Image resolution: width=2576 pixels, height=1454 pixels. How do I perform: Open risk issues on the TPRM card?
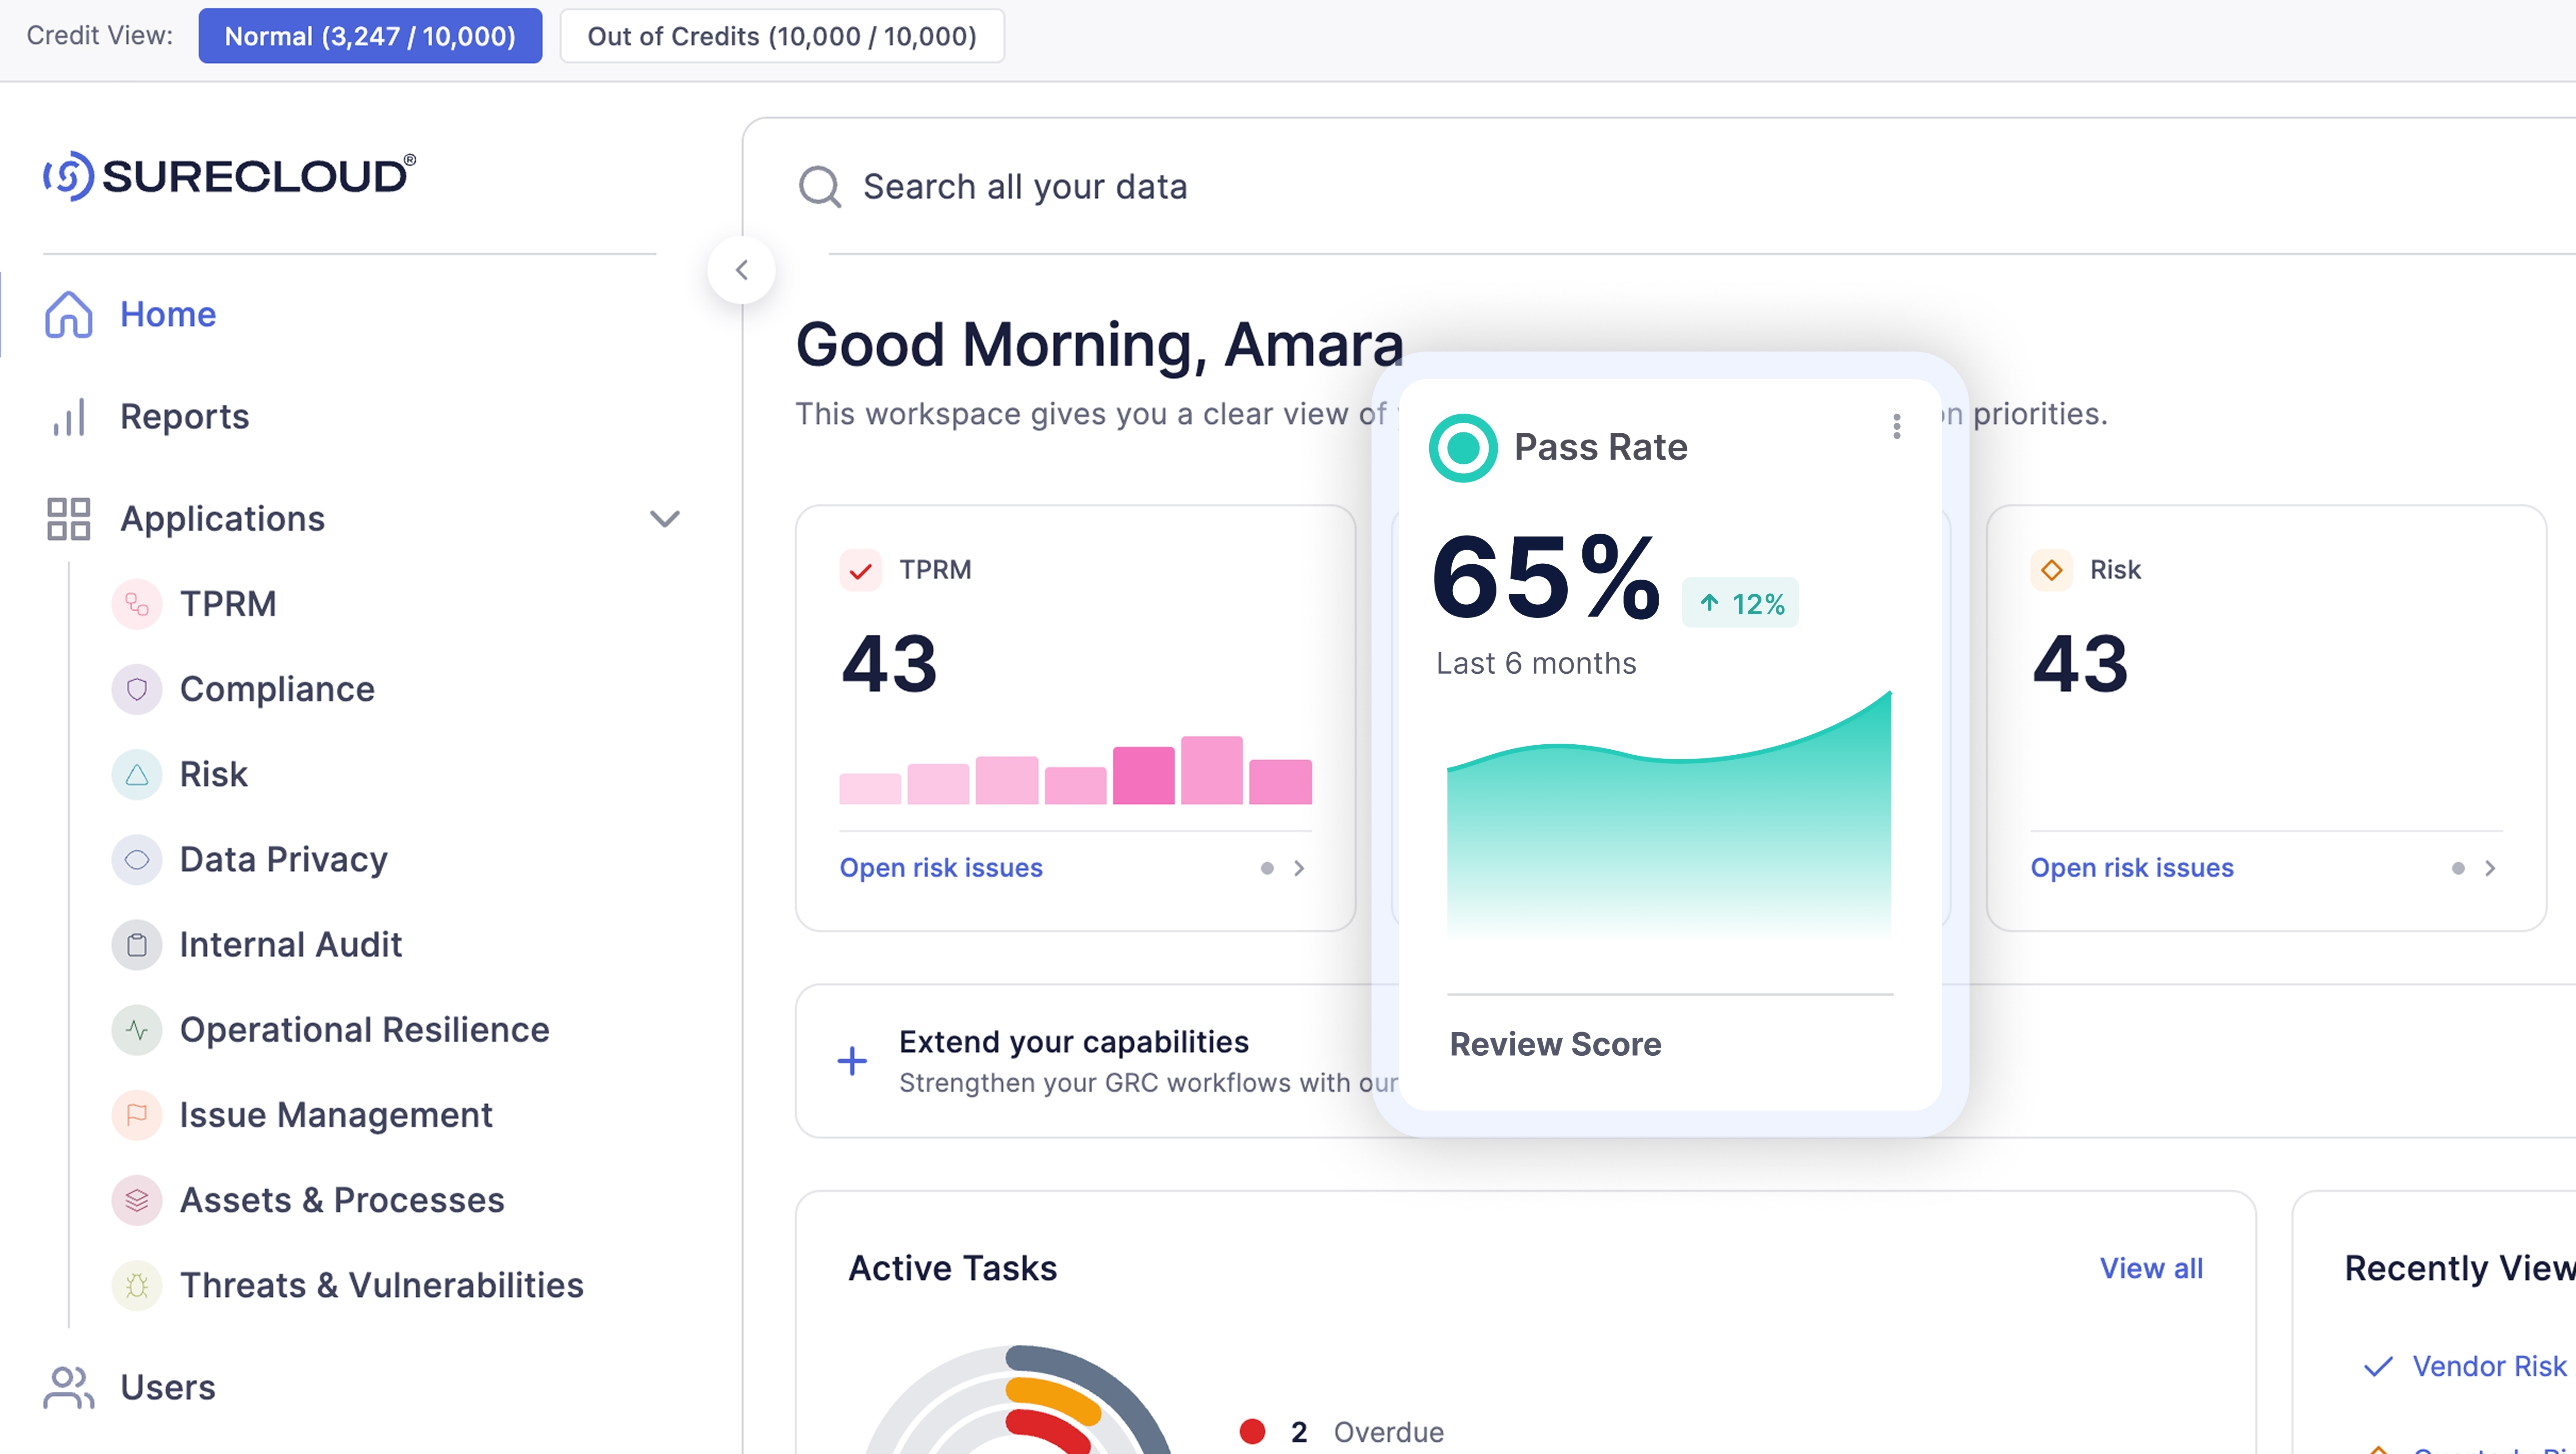point(940,867)
